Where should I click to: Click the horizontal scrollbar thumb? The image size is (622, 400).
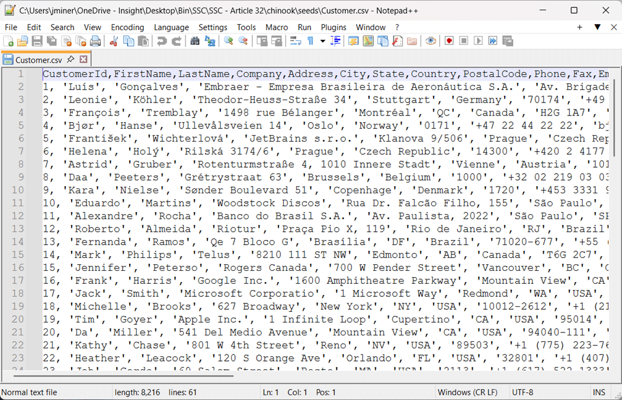tap(123, 375)
